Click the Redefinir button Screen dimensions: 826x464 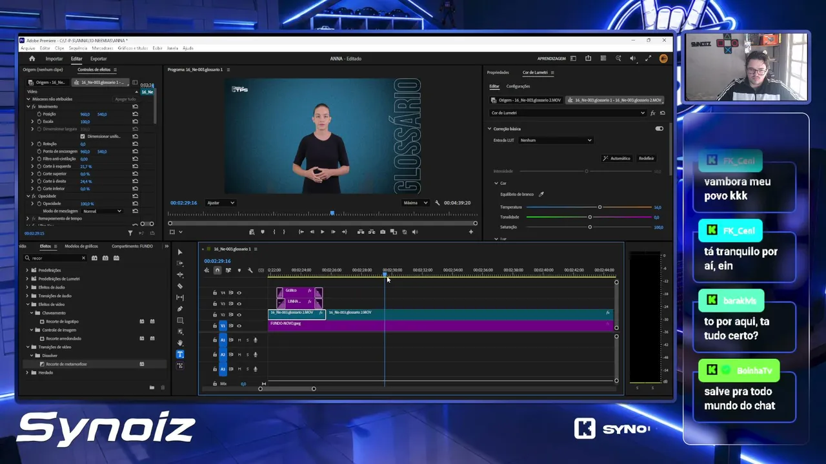point(646,158)
